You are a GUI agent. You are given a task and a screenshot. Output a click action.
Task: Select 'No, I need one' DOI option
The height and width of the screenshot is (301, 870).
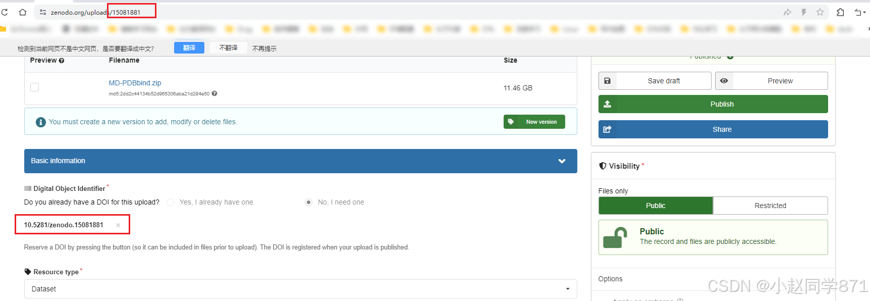pos(308,203)
